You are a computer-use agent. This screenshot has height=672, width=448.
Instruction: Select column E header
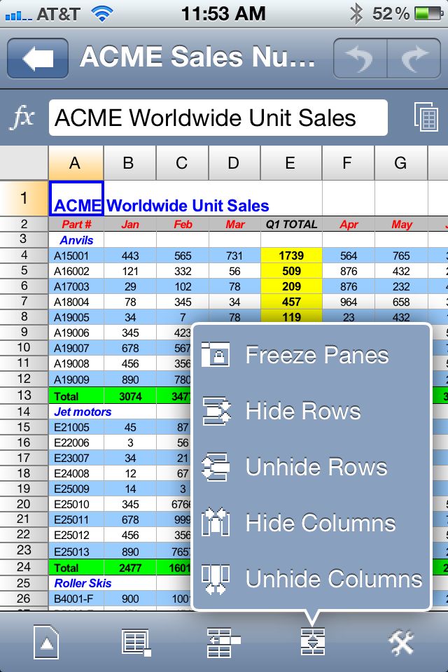click(290, 164)
